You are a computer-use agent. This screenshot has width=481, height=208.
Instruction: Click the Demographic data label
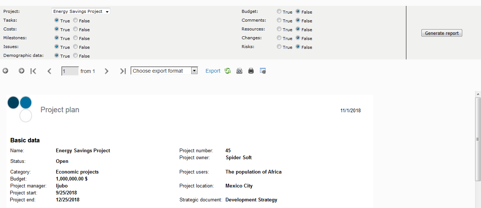click(24, 55)
